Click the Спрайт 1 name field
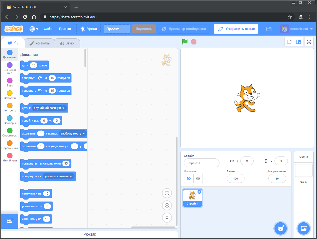This screenshot has height=239, width=317. pos(201,163)
